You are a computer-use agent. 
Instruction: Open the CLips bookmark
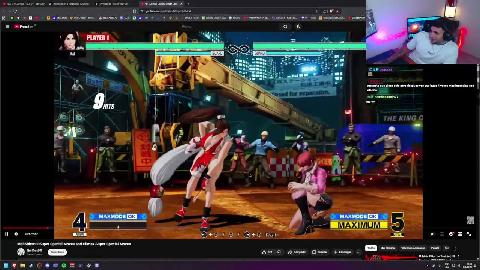[x=125, y=18]
